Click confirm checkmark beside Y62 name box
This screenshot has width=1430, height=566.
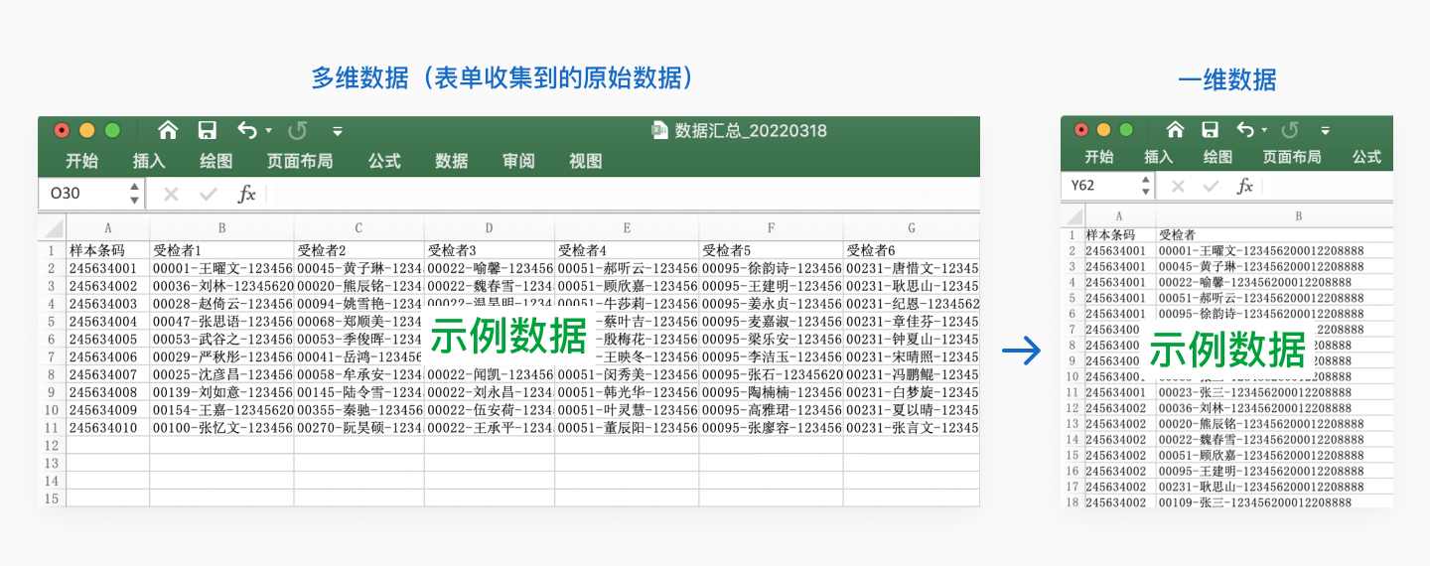1210,186
